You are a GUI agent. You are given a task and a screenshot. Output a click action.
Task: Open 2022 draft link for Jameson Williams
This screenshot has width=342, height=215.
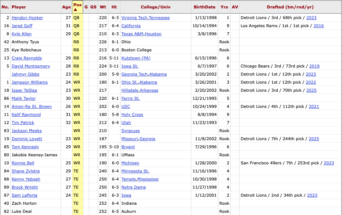(x=311, y=82)
